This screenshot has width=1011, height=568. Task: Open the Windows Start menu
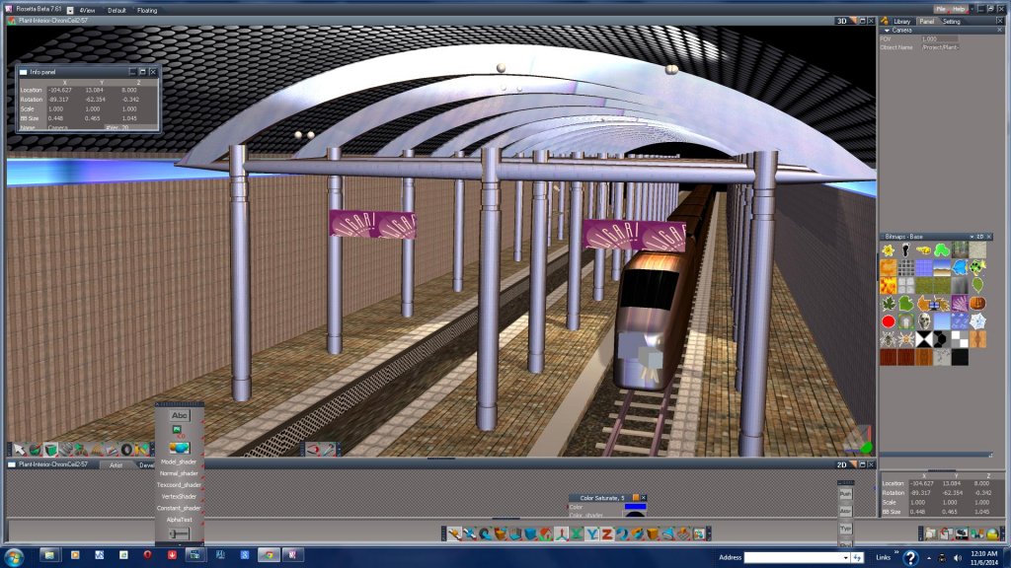coord(14,556)
